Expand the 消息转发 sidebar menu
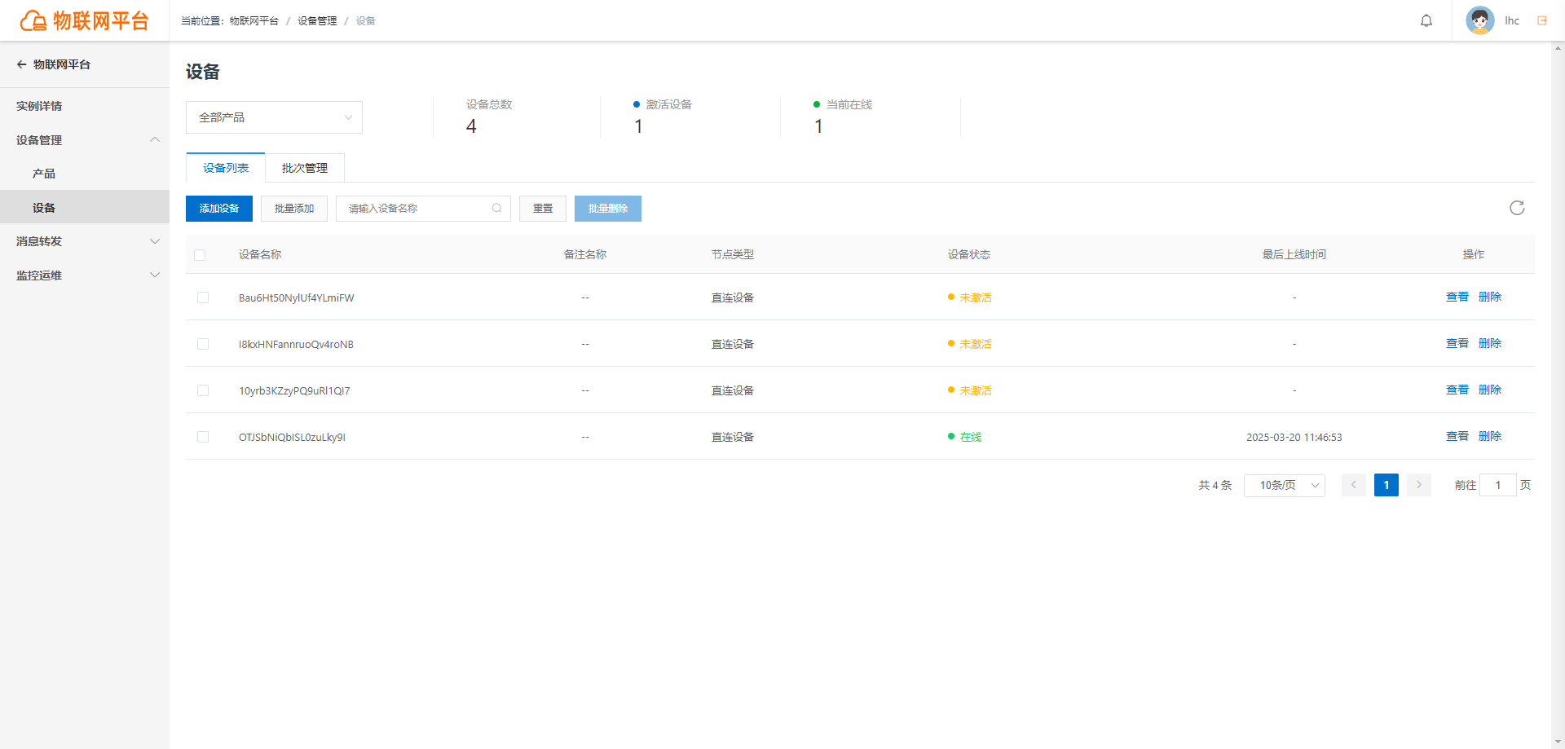The width and height of the screenshot is (1565, 749). [x=85, y=241]
